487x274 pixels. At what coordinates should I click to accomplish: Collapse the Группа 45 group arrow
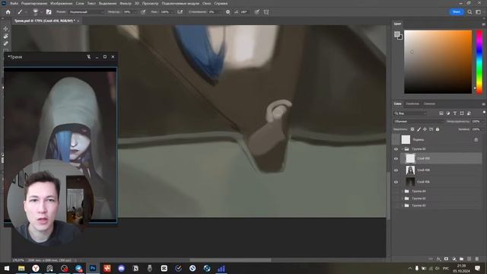tap(403, 149)
